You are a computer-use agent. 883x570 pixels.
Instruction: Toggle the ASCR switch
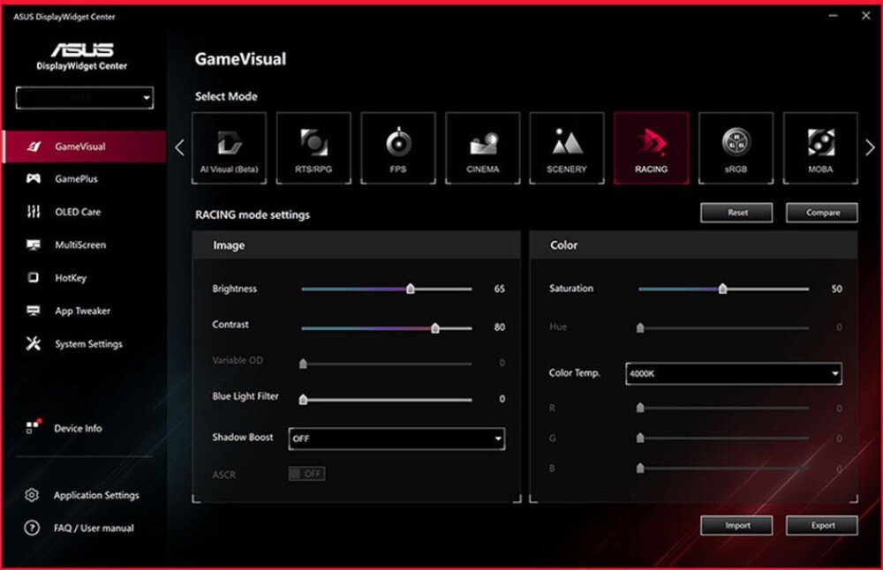tap(309, 474)
